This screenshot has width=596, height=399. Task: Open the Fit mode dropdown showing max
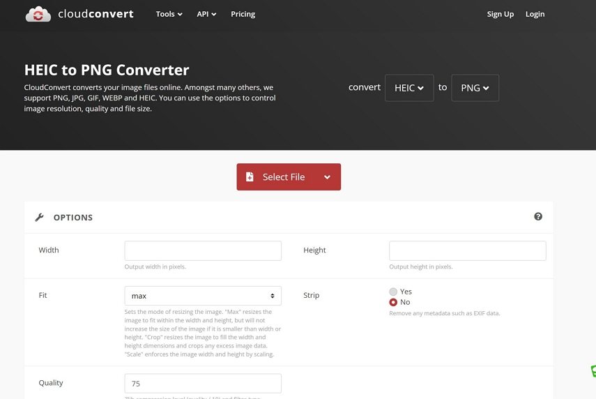coord(203,296)
